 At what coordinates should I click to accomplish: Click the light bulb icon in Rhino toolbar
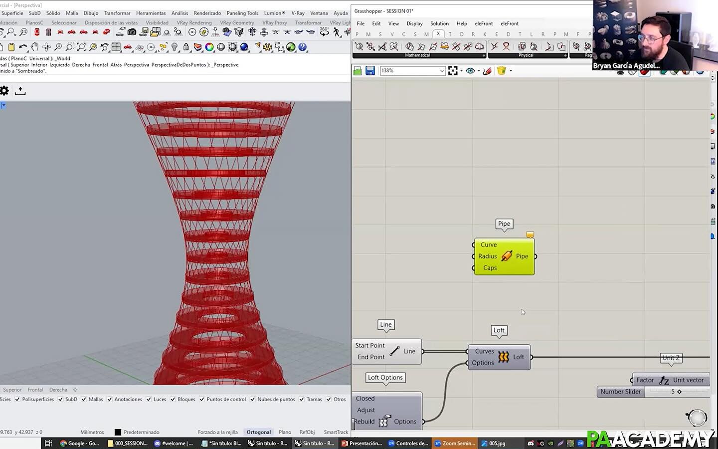point(175,47)
